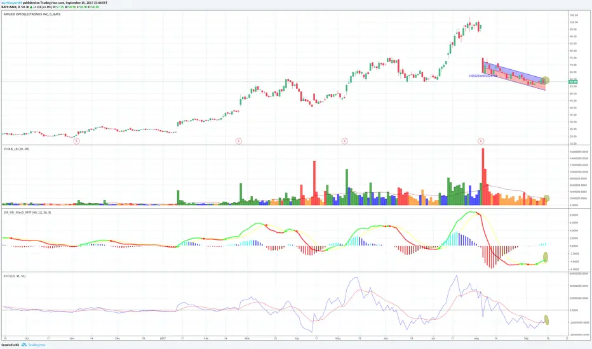This screenshot has height=349, width=592.
Task: Click the green current price label 58.30
Action: 573,81
